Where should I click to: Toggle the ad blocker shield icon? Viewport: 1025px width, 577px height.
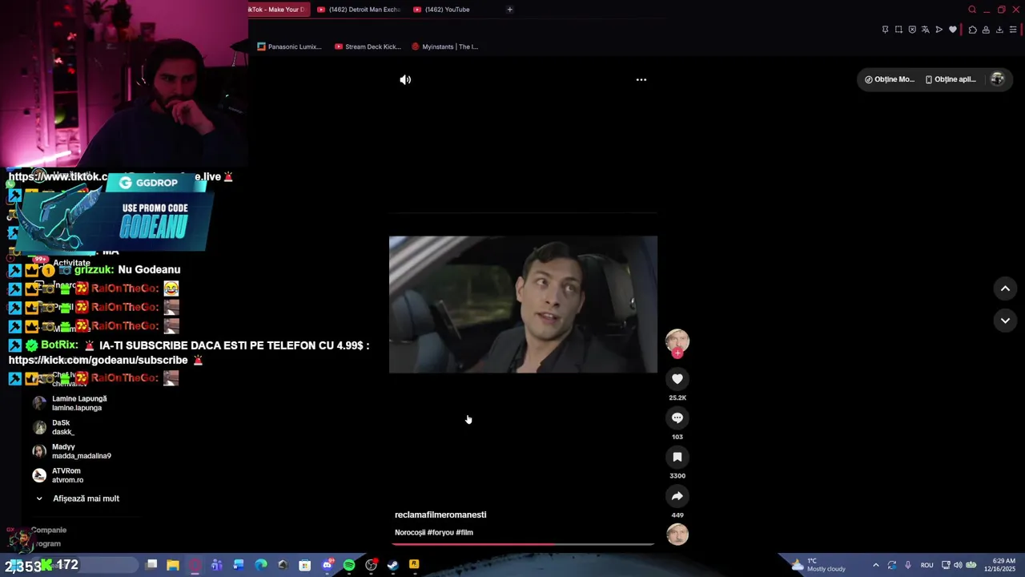[912, 30]
